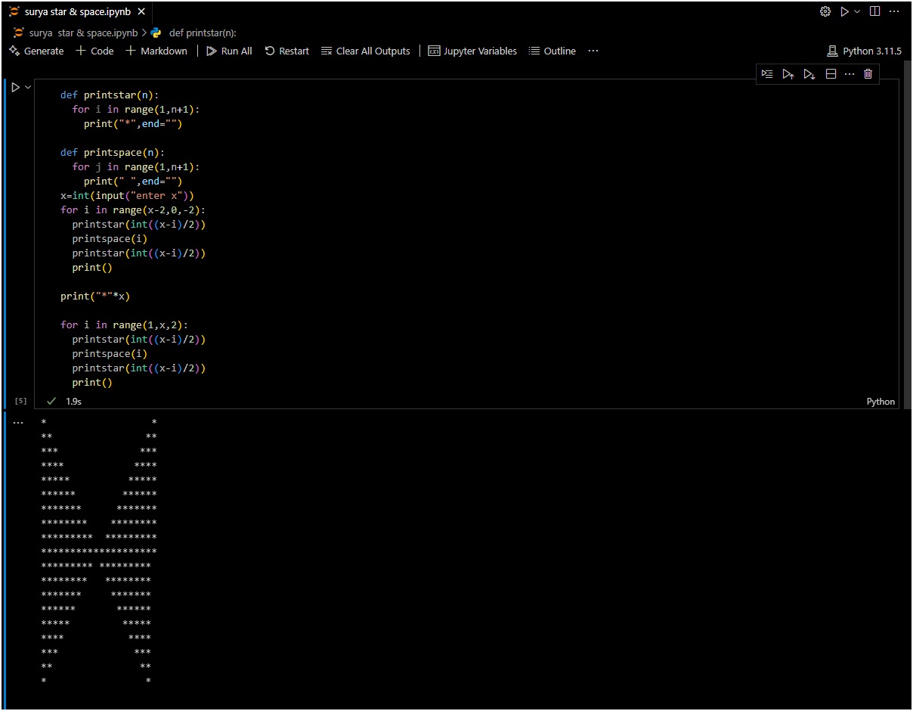Viewport: 913px width, 711px height.
Task: Execute this cell and all below
Action: (809, 74)
